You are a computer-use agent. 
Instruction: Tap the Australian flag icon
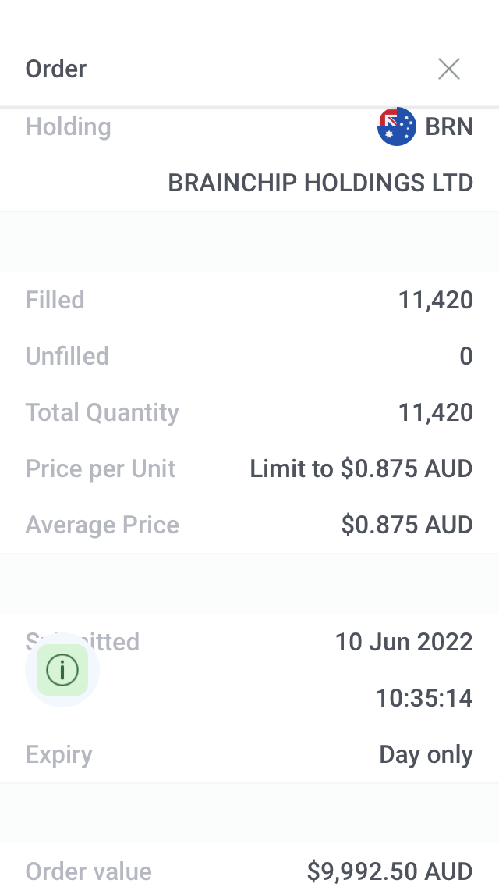tap(397, 126)
